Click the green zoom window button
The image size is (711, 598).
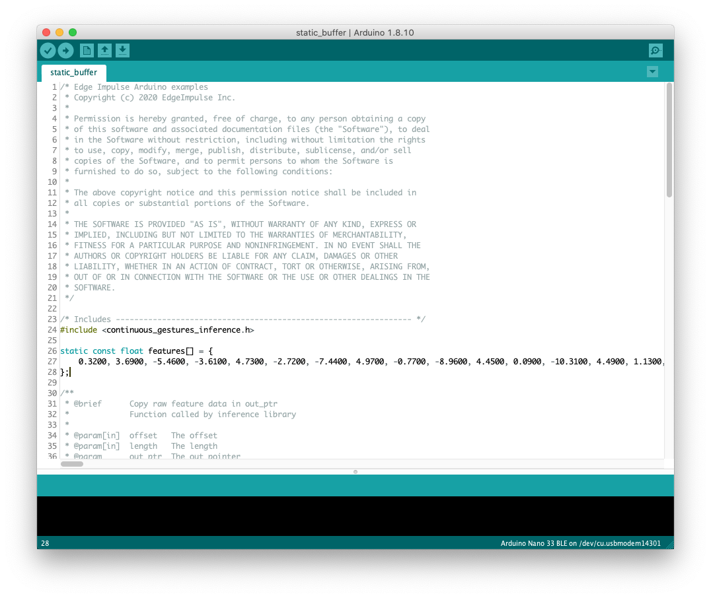pos(73,32)
